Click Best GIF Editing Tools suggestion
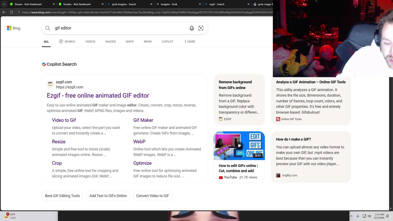Image resolution: width=393 pixels, height=221 pixels. pos(62,196)
